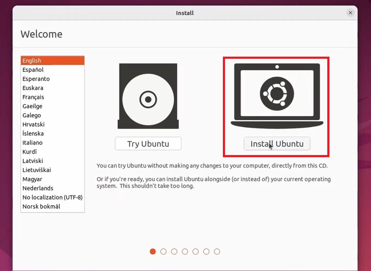Screen dimensions: 371x271
Task: Click the CD disc icon above Try Ubuntu
Action: [x=148, y=96]
